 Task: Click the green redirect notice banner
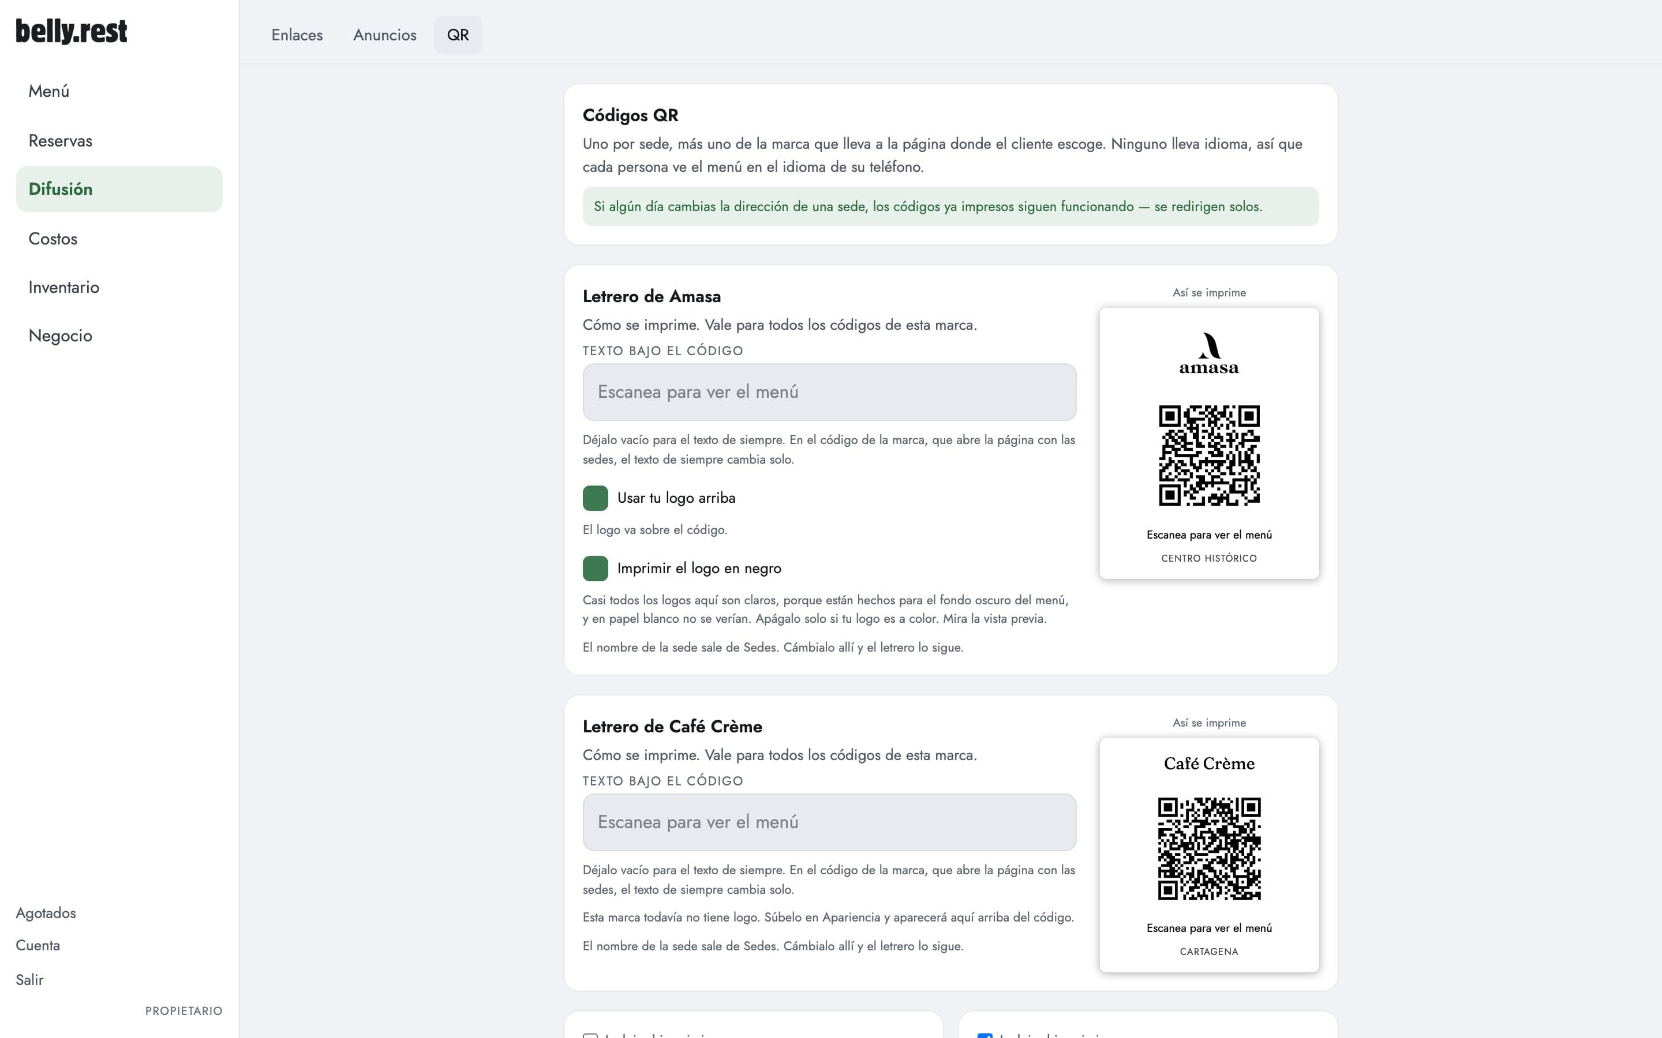pos(950,206)
